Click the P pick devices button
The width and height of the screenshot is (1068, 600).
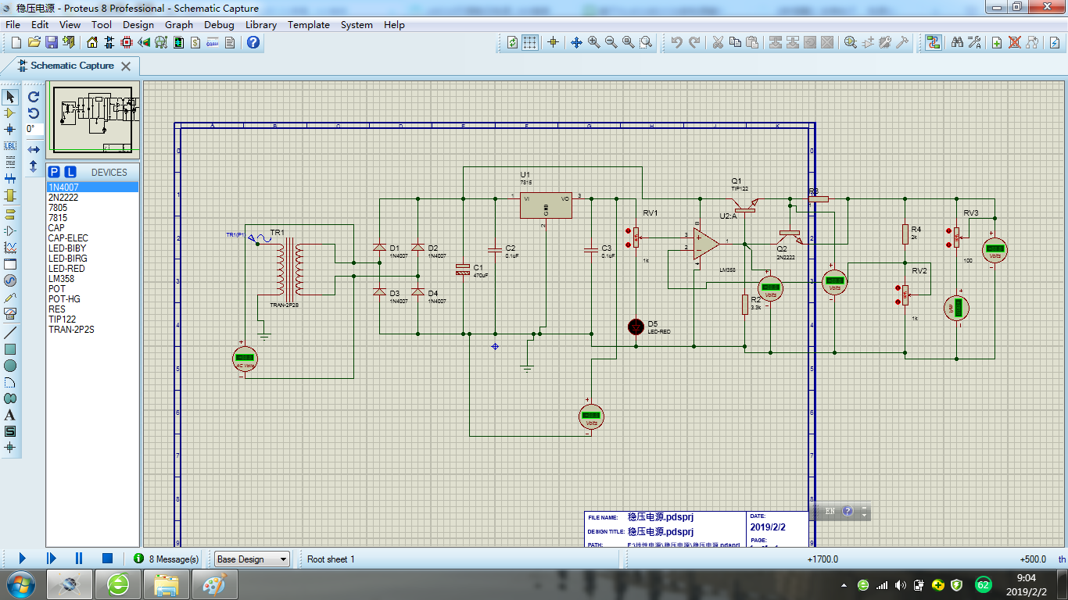point(54,172)
